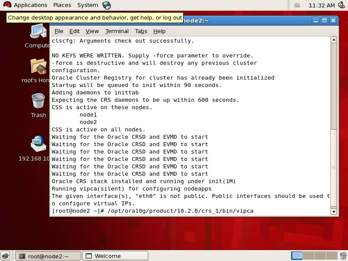Click 'clscfg: Arguments check out successfully.' line

123,41
